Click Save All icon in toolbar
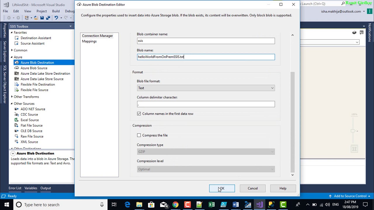The width and height of the screenshot is (374, 210). (x=48, y=18)
